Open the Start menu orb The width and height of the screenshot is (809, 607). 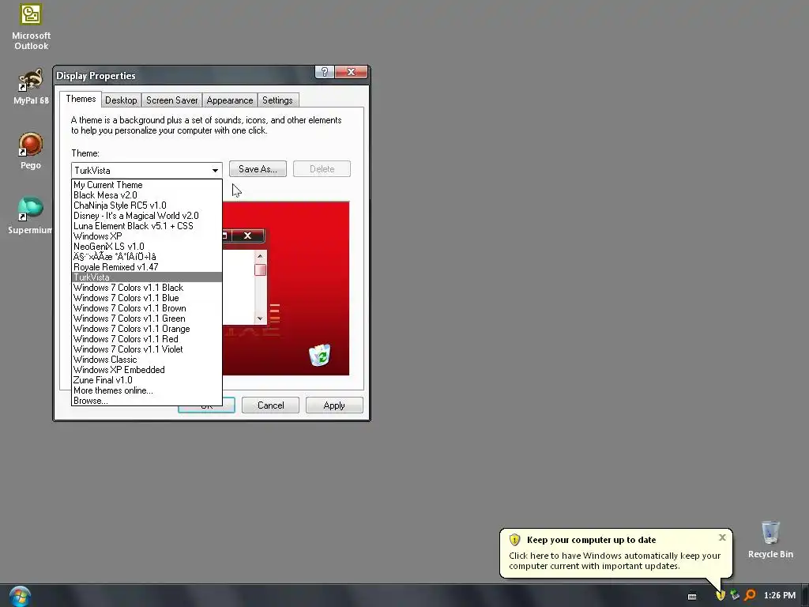20,596
